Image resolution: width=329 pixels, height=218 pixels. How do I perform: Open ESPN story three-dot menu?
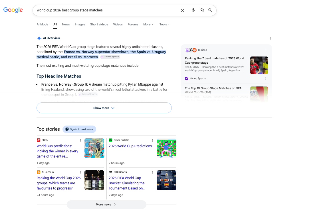[x=80, y=140]
